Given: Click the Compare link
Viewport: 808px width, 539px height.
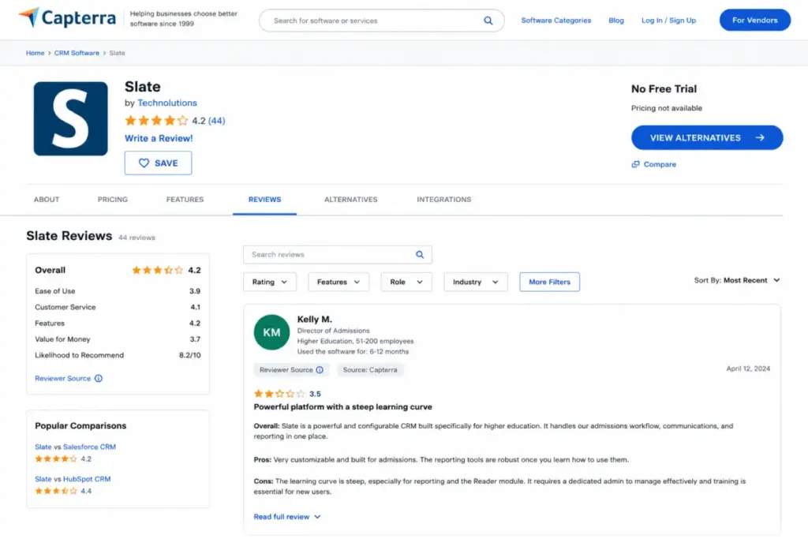Looking at the screenshot, I should pyautogui.click(x=654, y=164).
